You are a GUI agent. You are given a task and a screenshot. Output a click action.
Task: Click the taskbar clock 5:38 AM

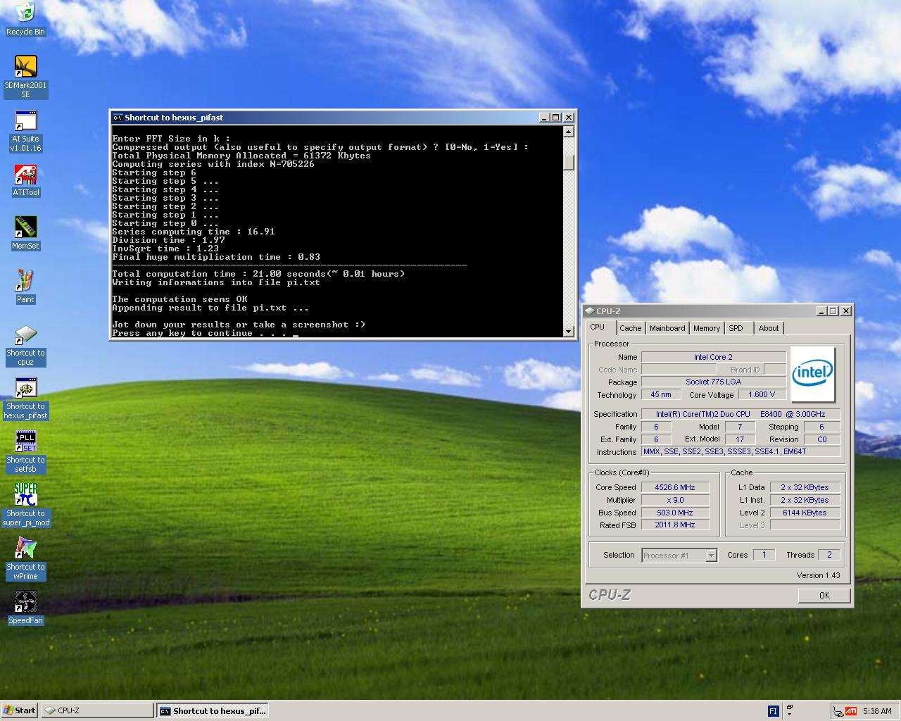(877, 711)
